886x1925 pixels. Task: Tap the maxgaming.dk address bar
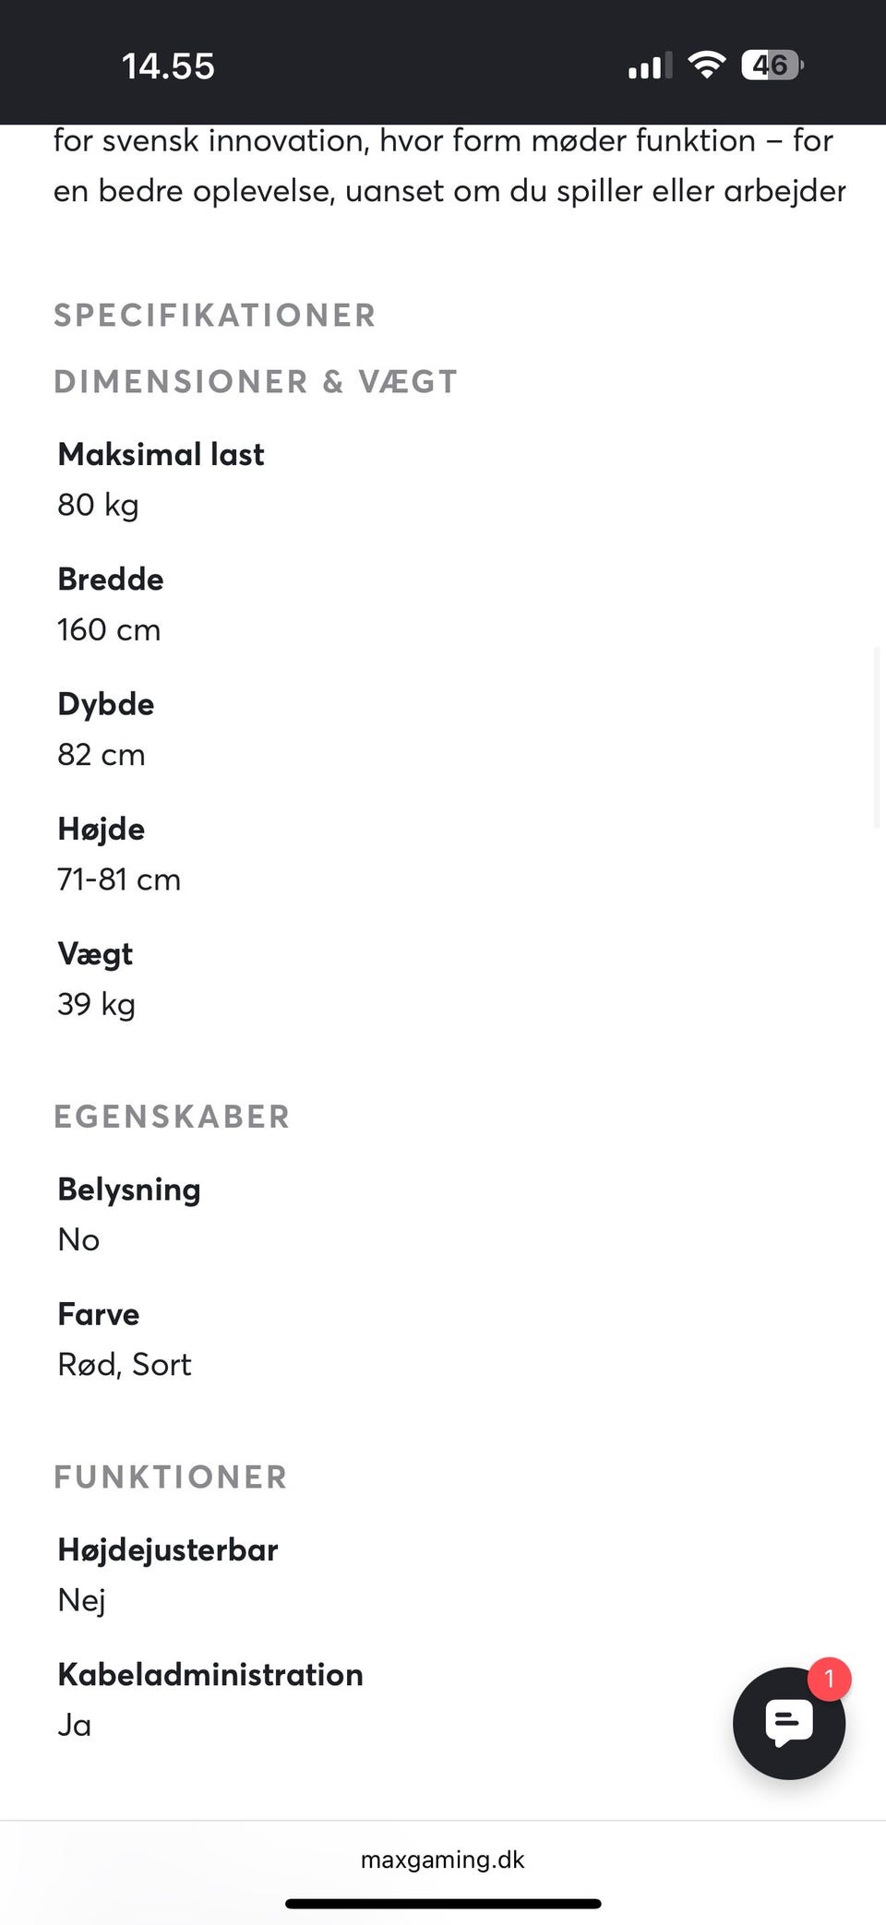tap(443, 1859)
